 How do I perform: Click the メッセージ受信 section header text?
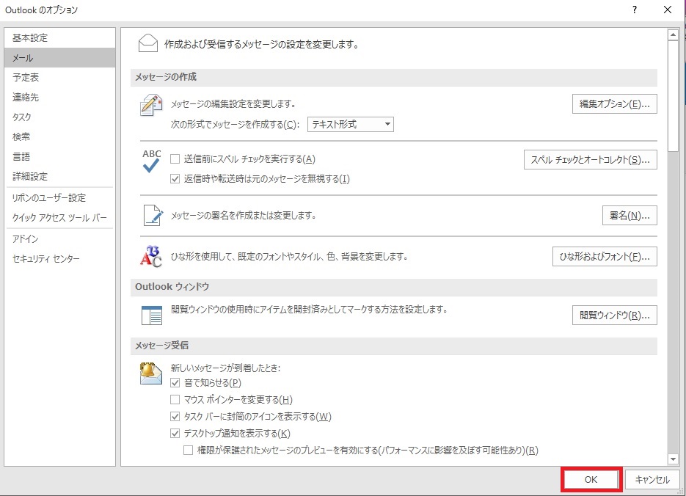tap(161, 346)
